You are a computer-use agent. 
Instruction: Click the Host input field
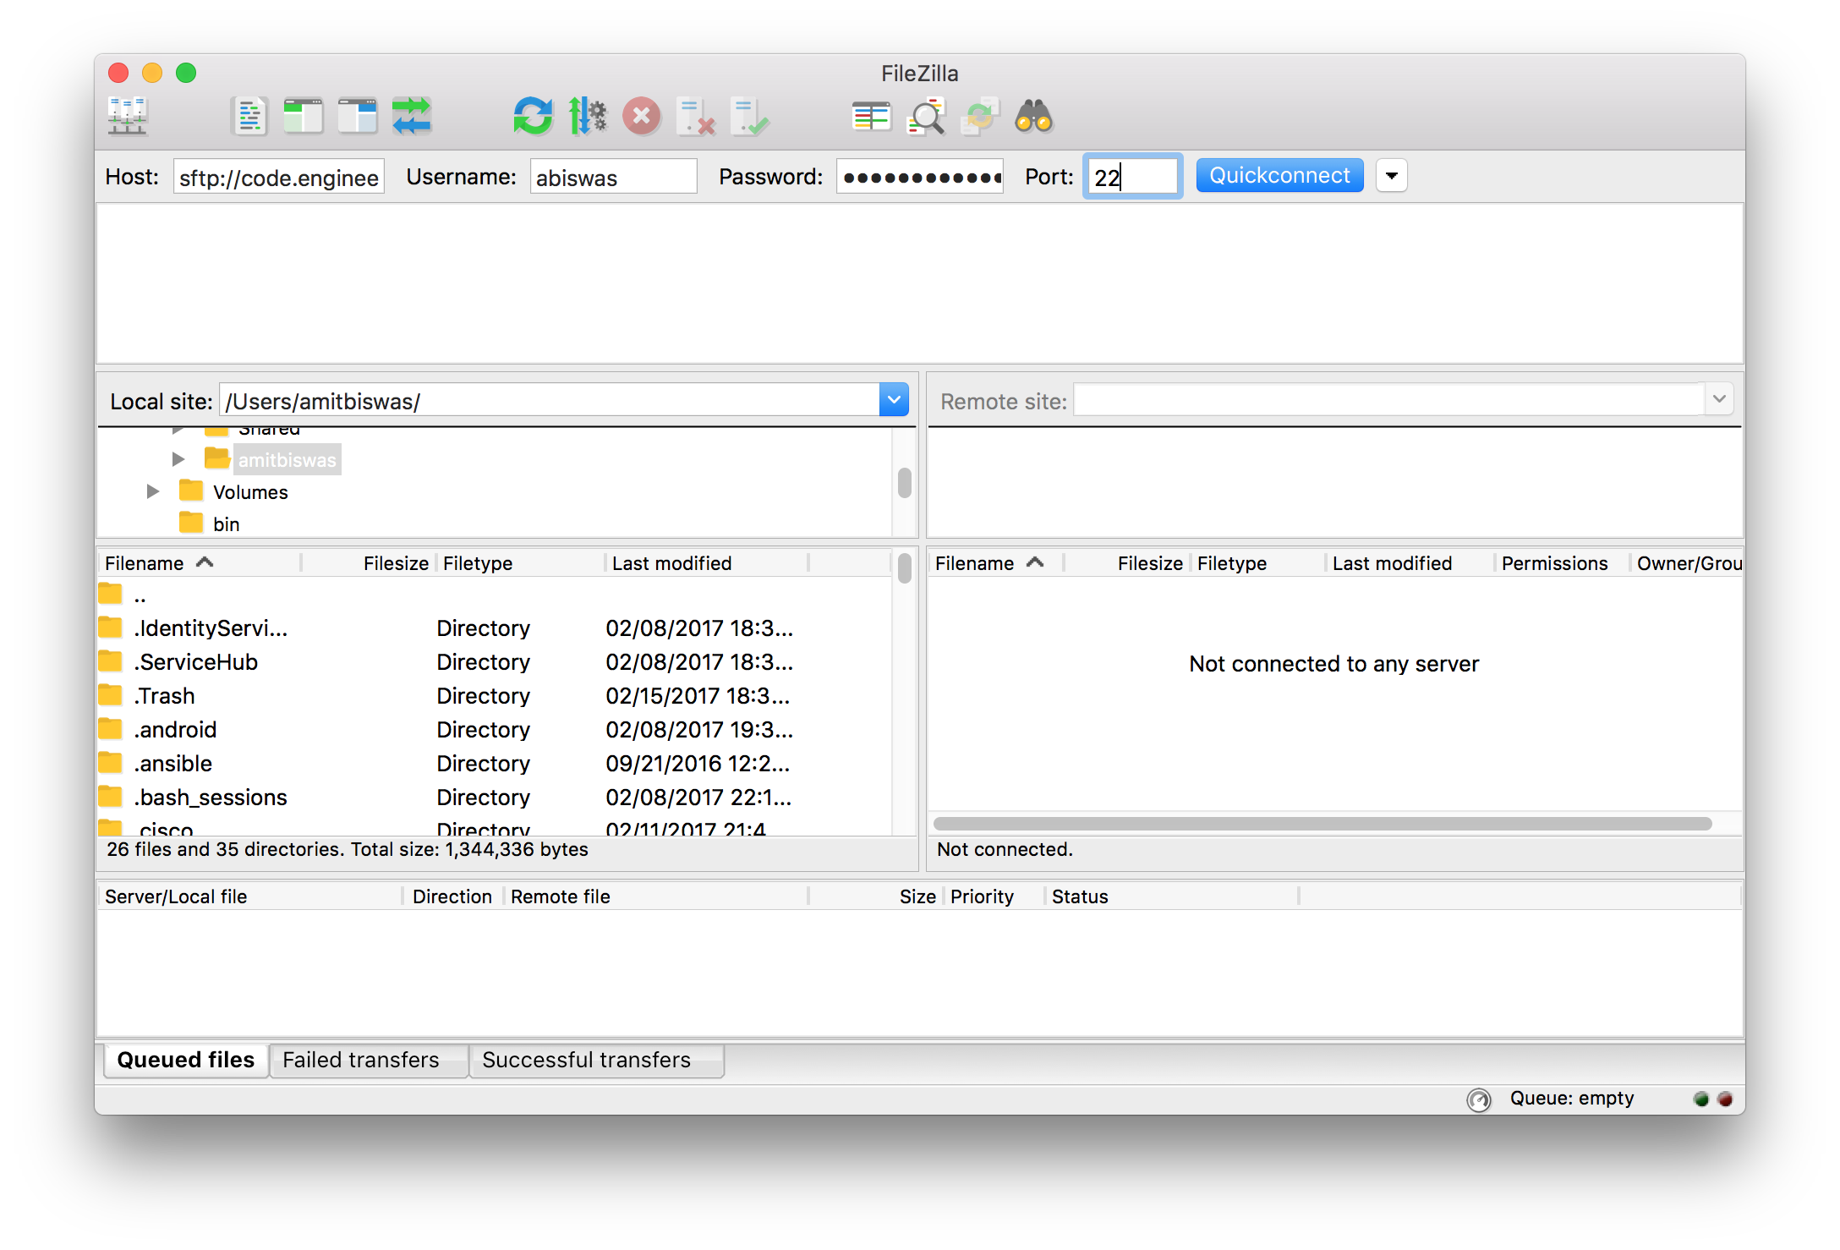click(279, 177)
